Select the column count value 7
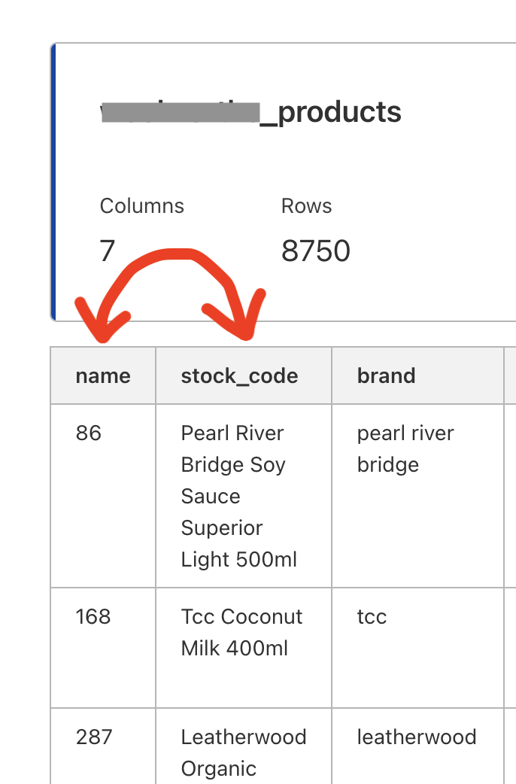 pos(107,251)
